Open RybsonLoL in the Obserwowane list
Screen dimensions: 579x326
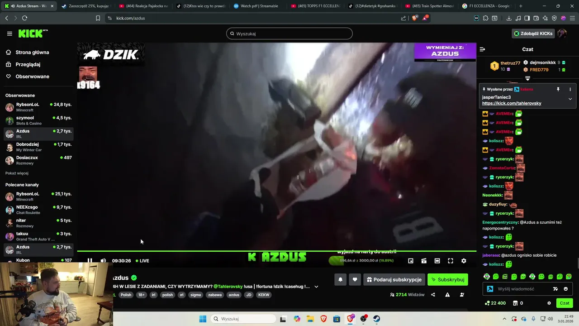[x=38, y=107]
